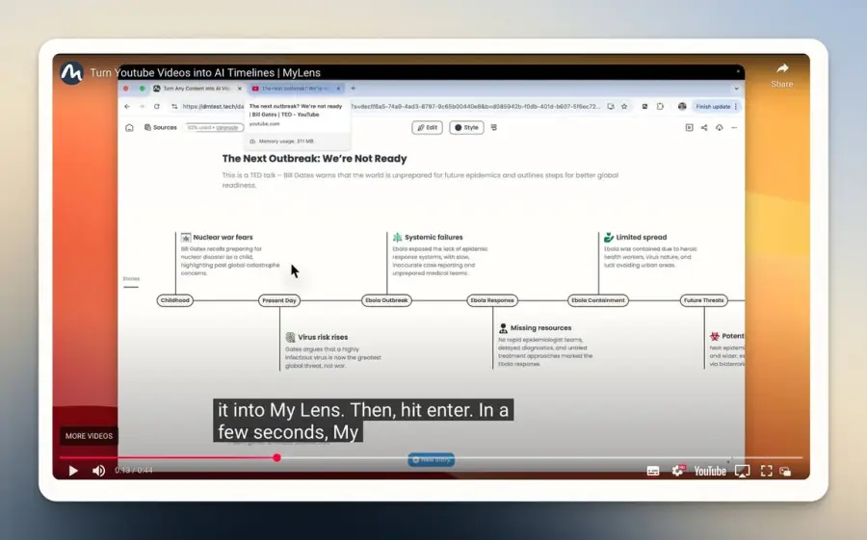Image resolution: width=867 pixels, height=540 pixels.
Task: Click Missing resources icon
Action: coord(503,328)
